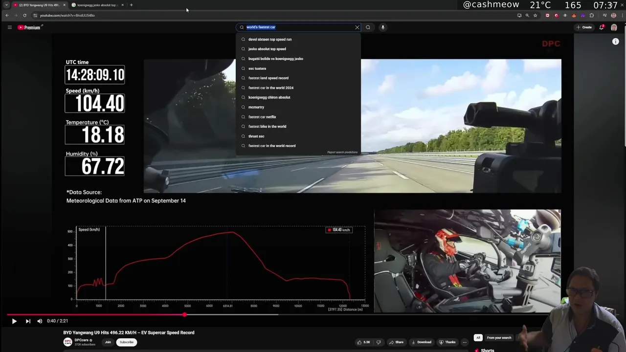Click the youtube.com address bar
The height and width of the screenshot is (352, 626).
click(x=274, y=15)
